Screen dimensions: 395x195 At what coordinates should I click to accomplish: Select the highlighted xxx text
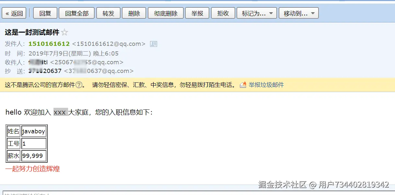tap(61, 112)
